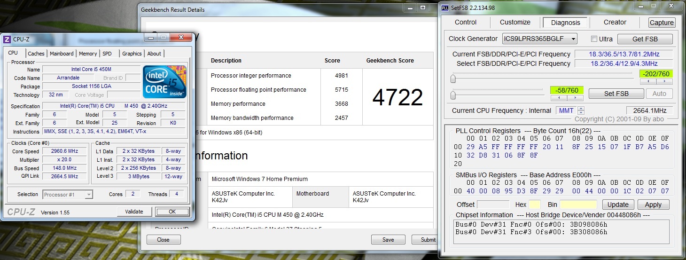
Task: Click the 2664.1MHz CPU frequency value
Action: 649,110
